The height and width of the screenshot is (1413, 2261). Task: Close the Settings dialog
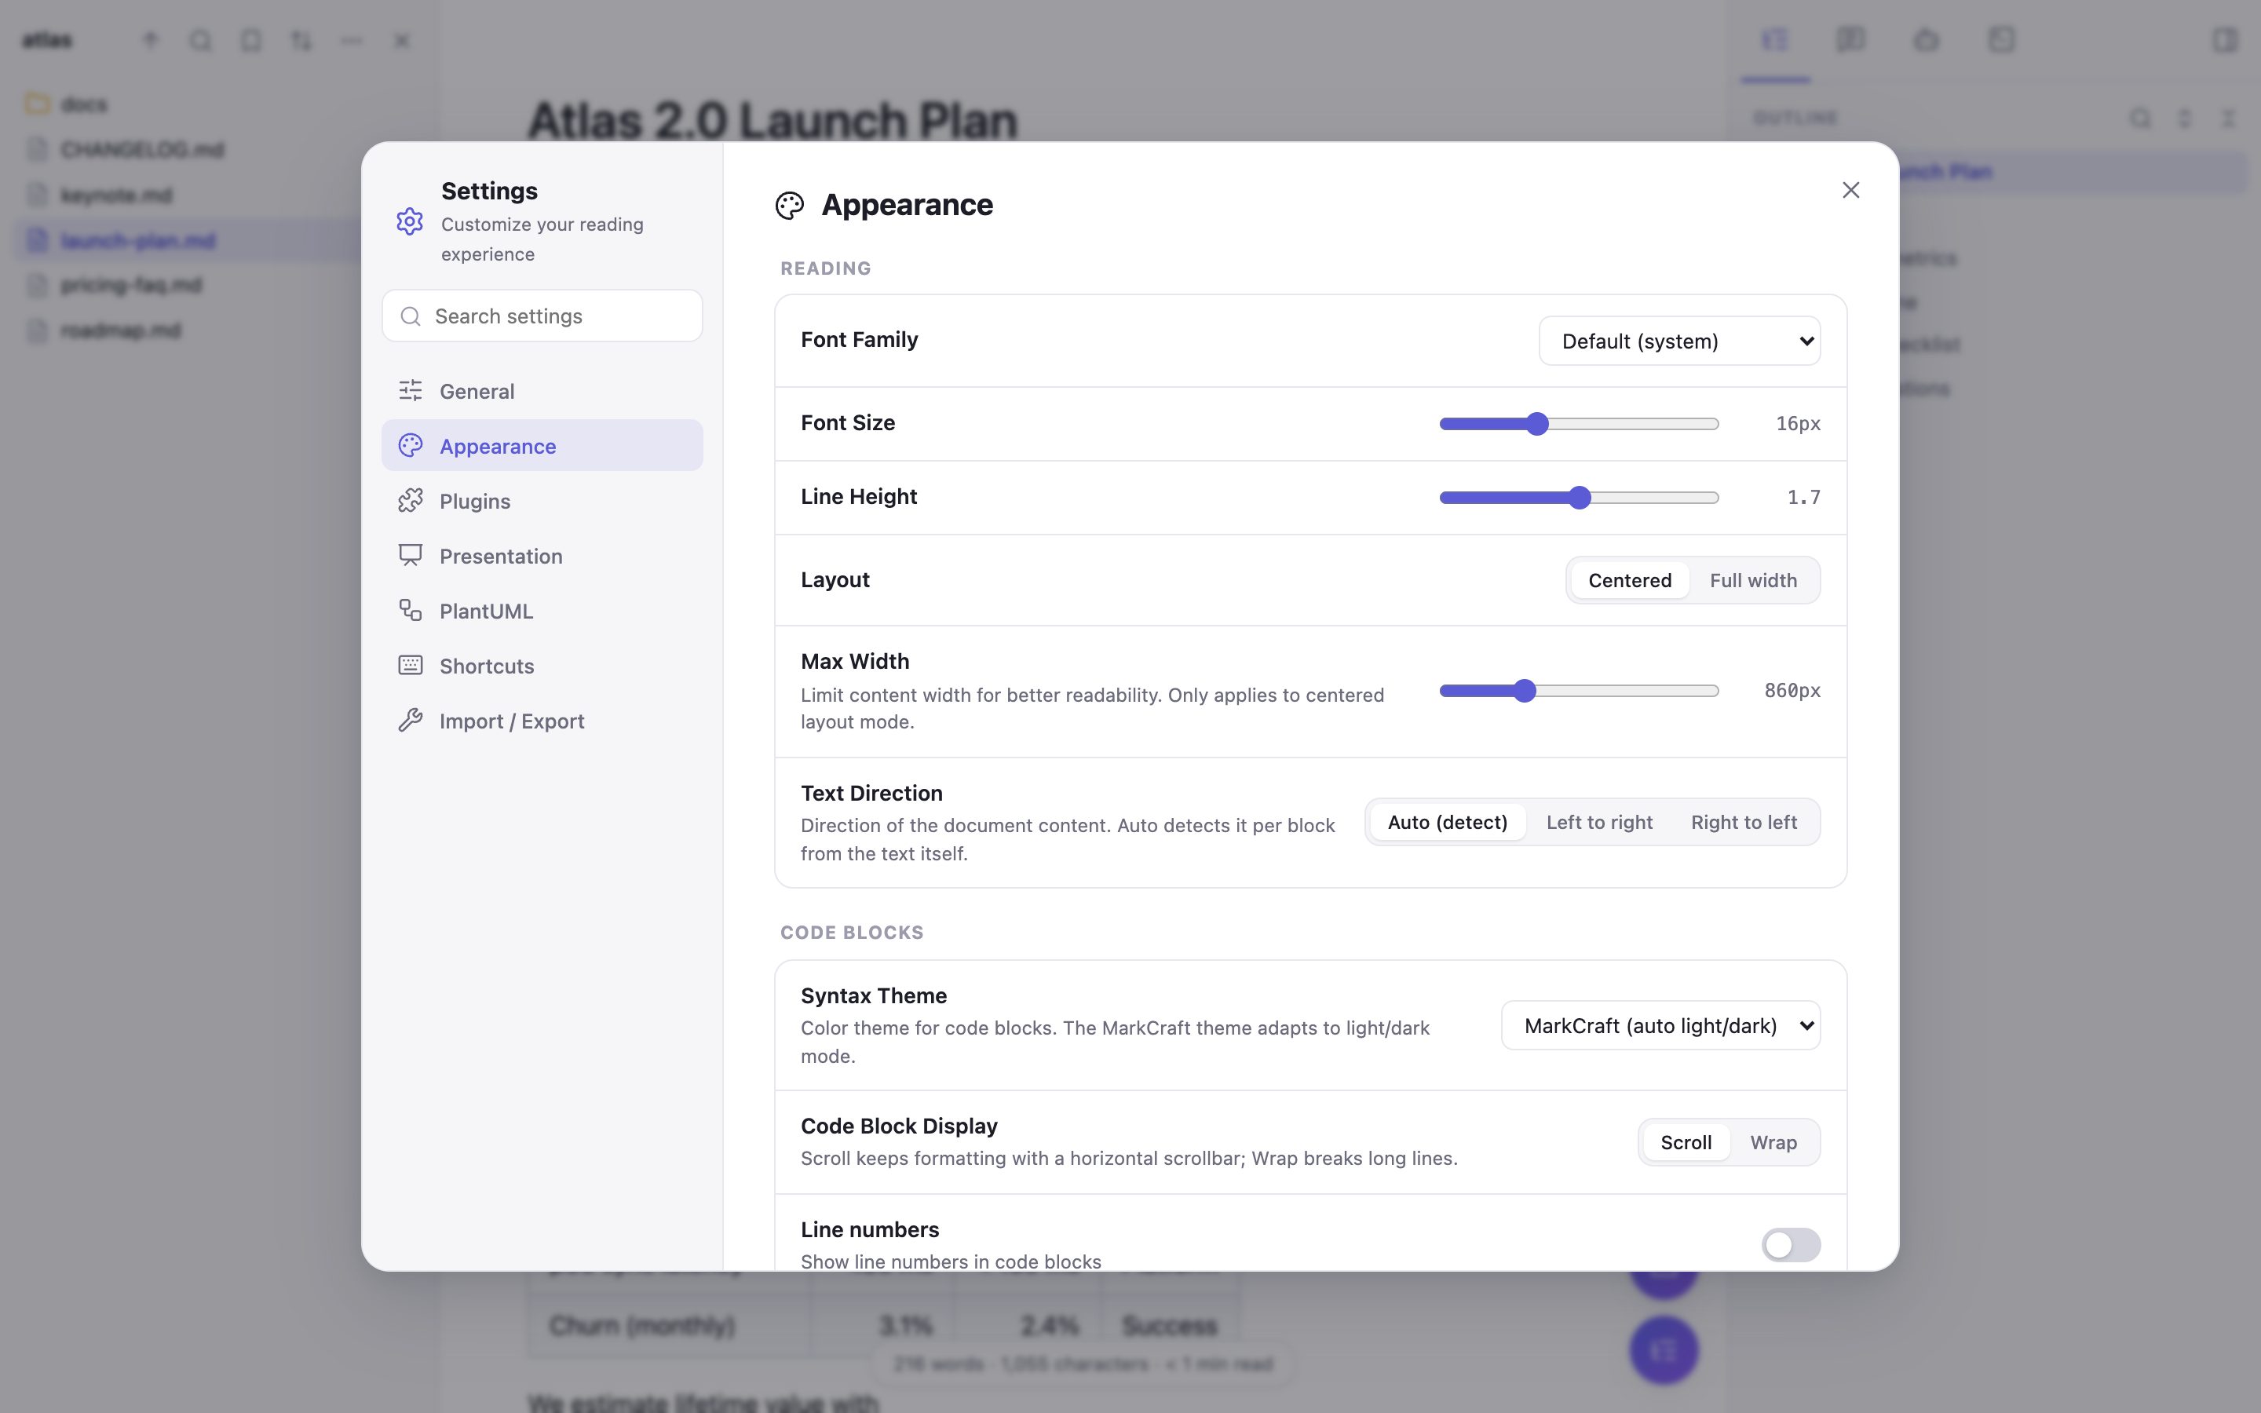coord(1850,190)
